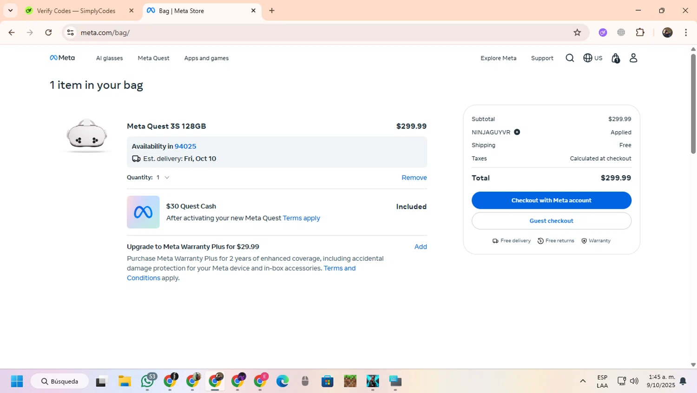Click the Quest Cash Meta logo tile
This screenshot has height=393, width=697.
143,212
